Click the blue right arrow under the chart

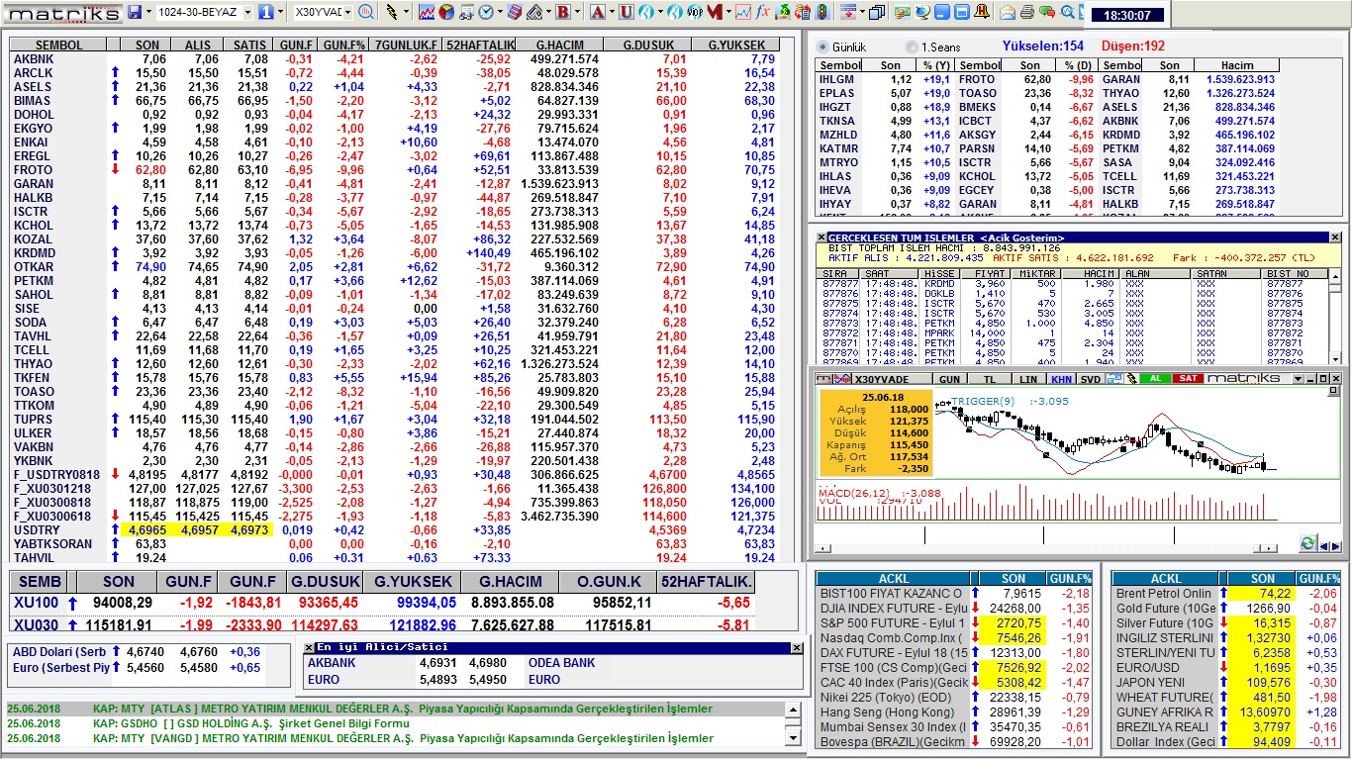pos(1336,545)
